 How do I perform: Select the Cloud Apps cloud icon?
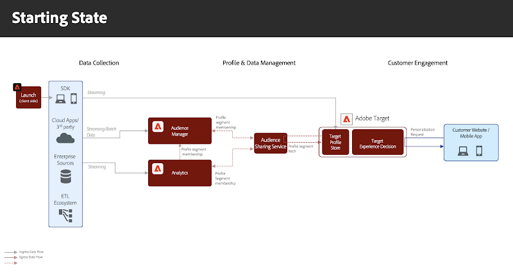click(67, 138)
